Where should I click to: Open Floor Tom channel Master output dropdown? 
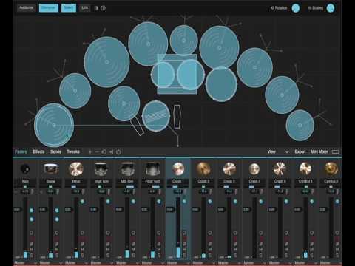coord(152,263)
